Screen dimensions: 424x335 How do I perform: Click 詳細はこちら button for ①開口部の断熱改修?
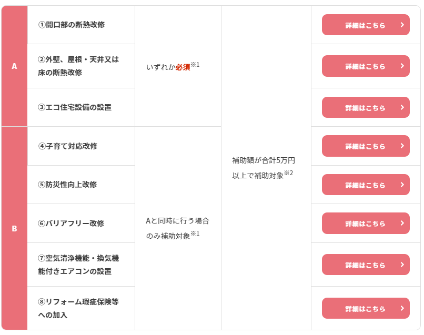pyautogui.click(x=365, y=25)
